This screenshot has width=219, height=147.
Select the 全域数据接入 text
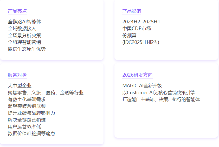pos(22,29)
